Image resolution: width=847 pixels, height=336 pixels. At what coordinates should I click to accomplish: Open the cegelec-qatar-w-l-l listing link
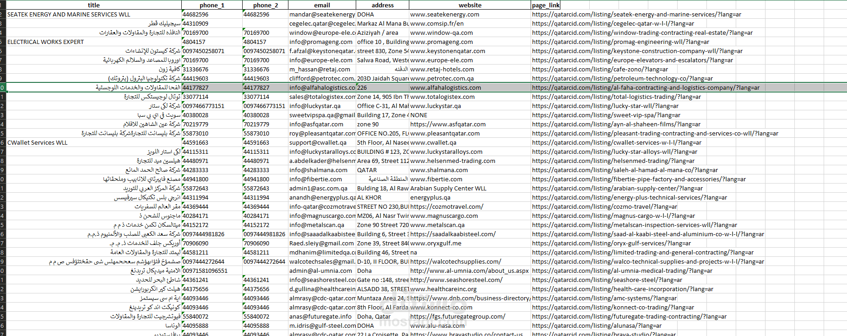[x=613, y=23]
